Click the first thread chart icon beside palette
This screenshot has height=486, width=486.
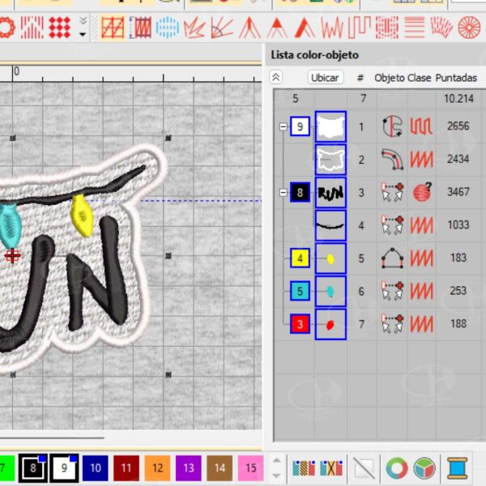303,468
